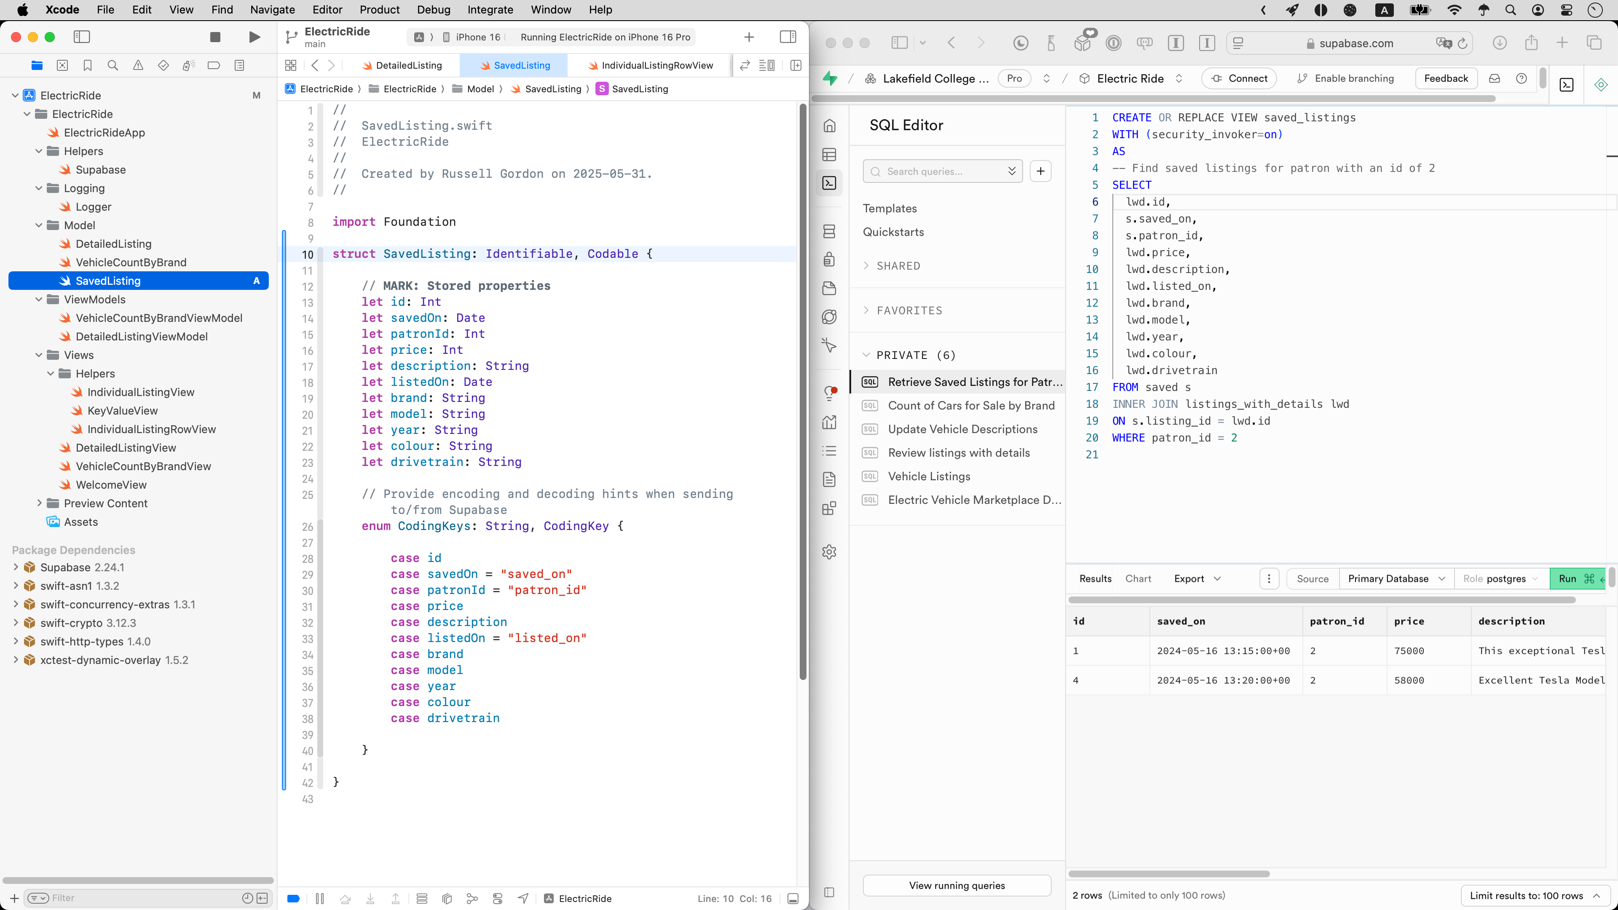This screenshot has width=1618, height=910.
Task: Toggle the Xcode inspectors panel
Action: (x=788, y=37)
